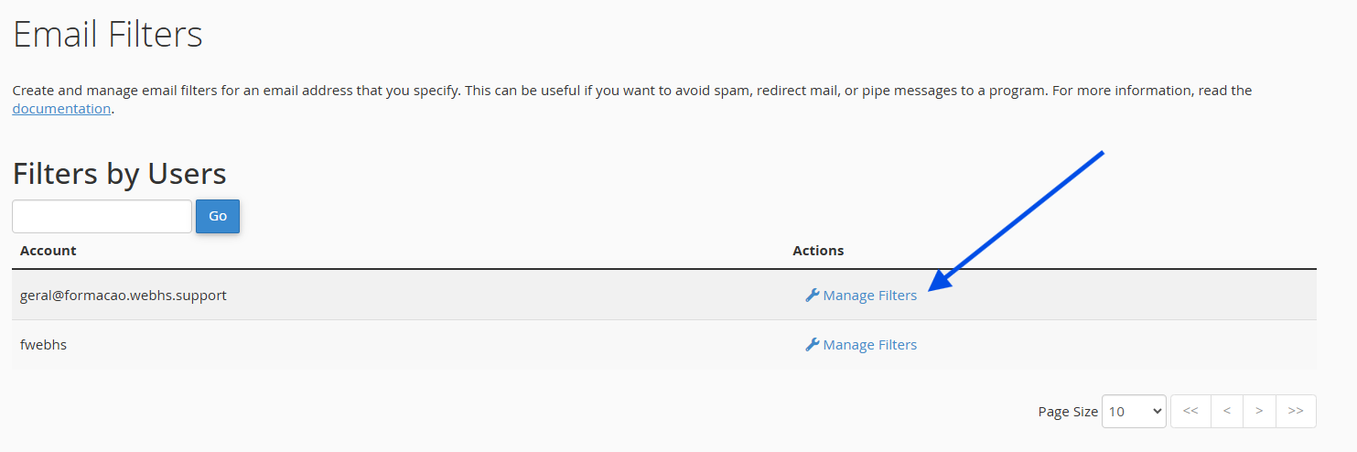This screenshot has height=452, width=1357.
Task: Click the wrench icon in the fwebhs row
Action: (812, 345)
